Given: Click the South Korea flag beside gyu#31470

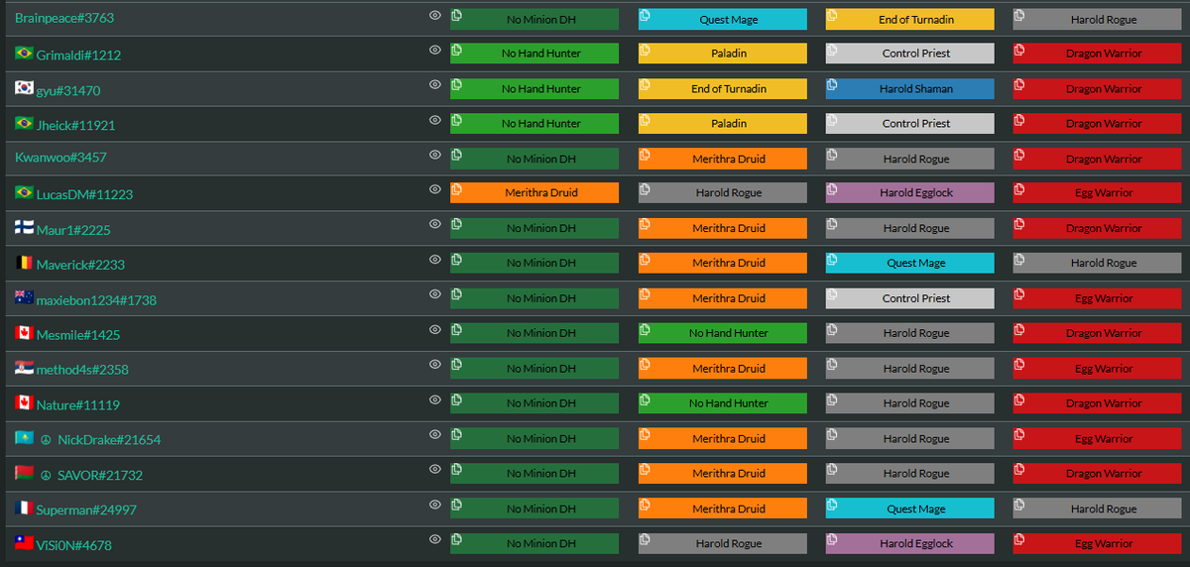Looking at the screenshot, I should tap(24, 88).
